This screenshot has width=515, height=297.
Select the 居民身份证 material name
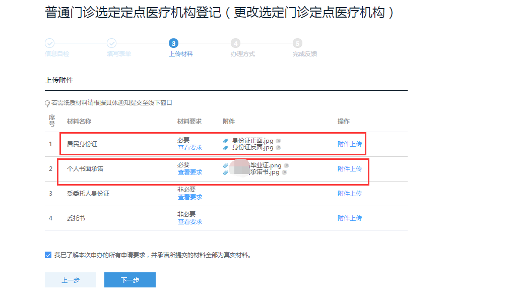click(x=82, y=144)
